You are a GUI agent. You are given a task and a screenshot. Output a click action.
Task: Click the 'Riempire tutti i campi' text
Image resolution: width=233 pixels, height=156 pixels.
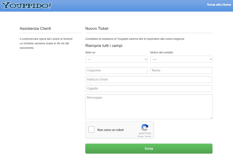(x=104, y=46)
